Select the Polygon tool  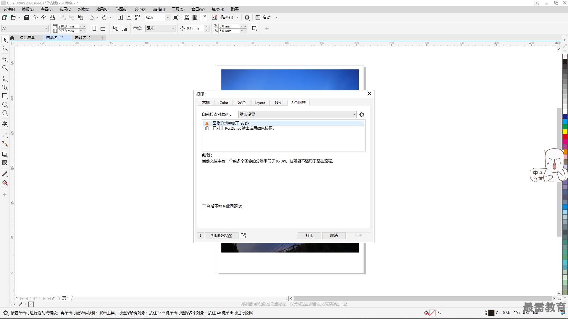pyautogui.click(x=5, y=113)
